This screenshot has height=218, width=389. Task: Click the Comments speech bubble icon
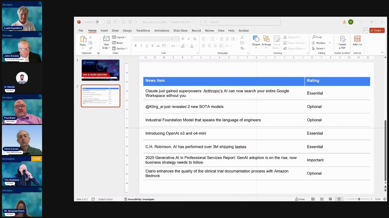tap(365, 30)
